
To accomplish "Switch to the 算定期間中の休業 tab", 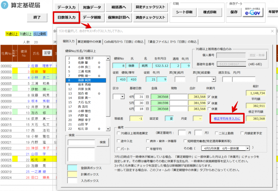I will click(89, 42).
